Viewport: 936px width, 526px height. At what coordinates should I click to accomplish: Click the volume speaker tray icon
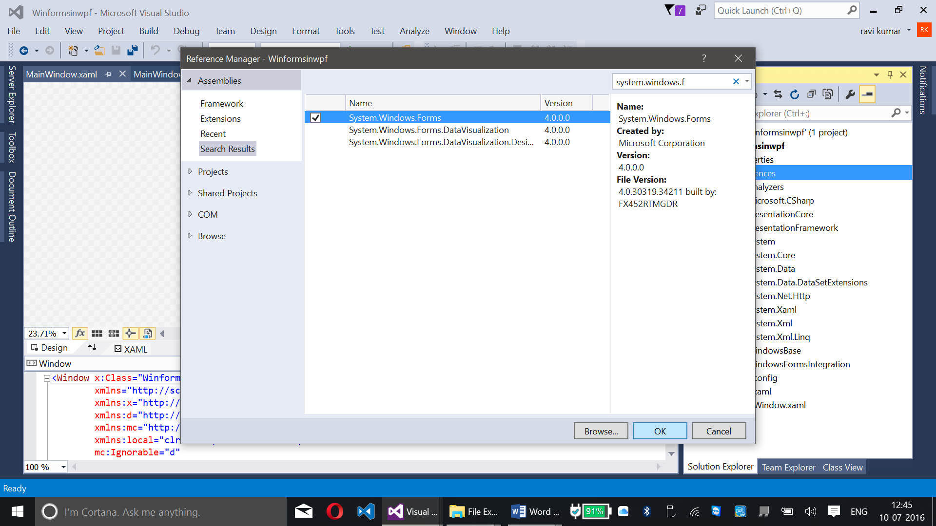[x=810, y=511]
